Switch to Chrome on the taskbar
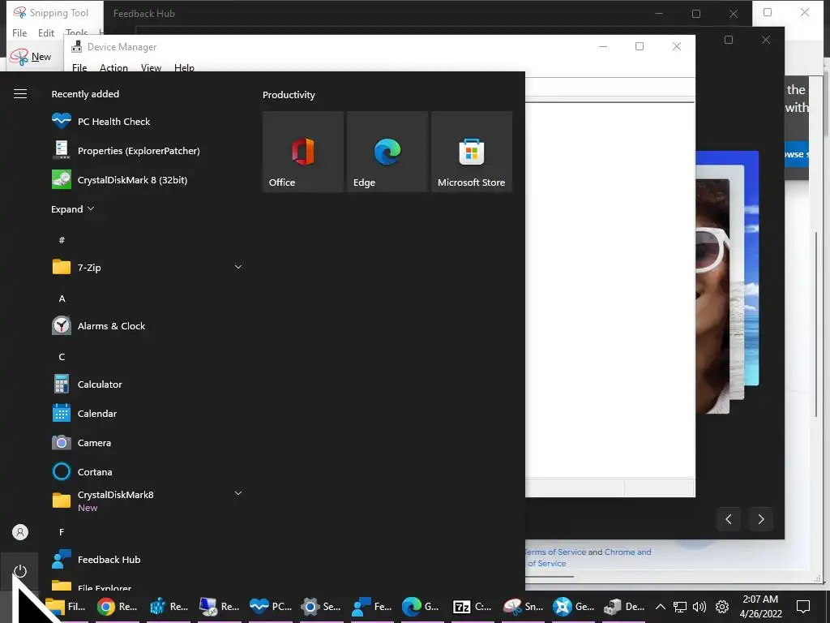This screenshot has width=830, height=623. 118,607
